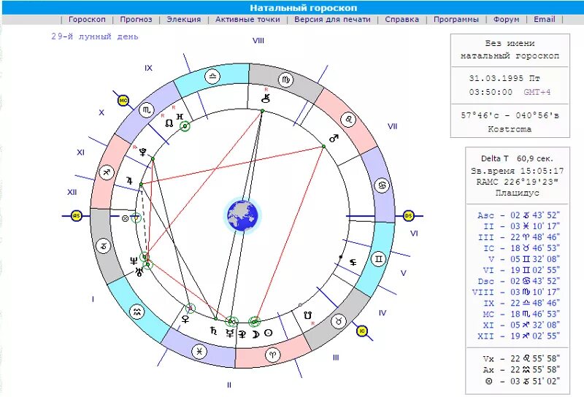Click the Moon crescent symbol
Screen dimensions: 584x397
click(x=256, y=334)
